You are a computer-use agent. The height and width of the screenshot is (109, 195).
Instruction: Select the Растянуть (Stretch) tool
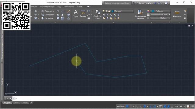pyautogui.click(x=47, y=18)
